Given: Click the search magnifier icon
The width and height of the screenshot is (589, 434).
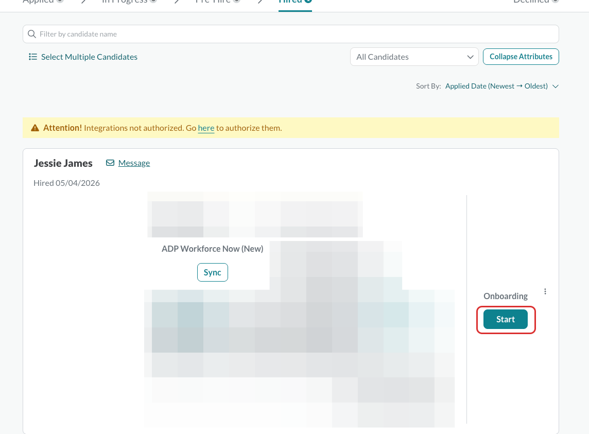Looking at the screenshot, I should [32, 34].
